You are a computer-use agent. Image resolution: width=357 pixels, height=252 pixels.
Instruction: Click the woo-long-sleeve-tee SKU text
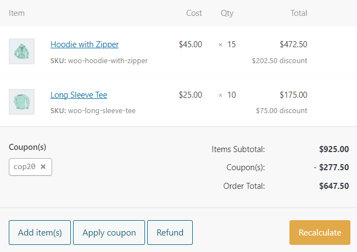point(102,110)
